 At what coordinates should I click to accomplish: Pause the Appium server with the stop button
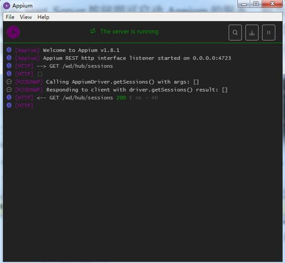tap(269, 33)
